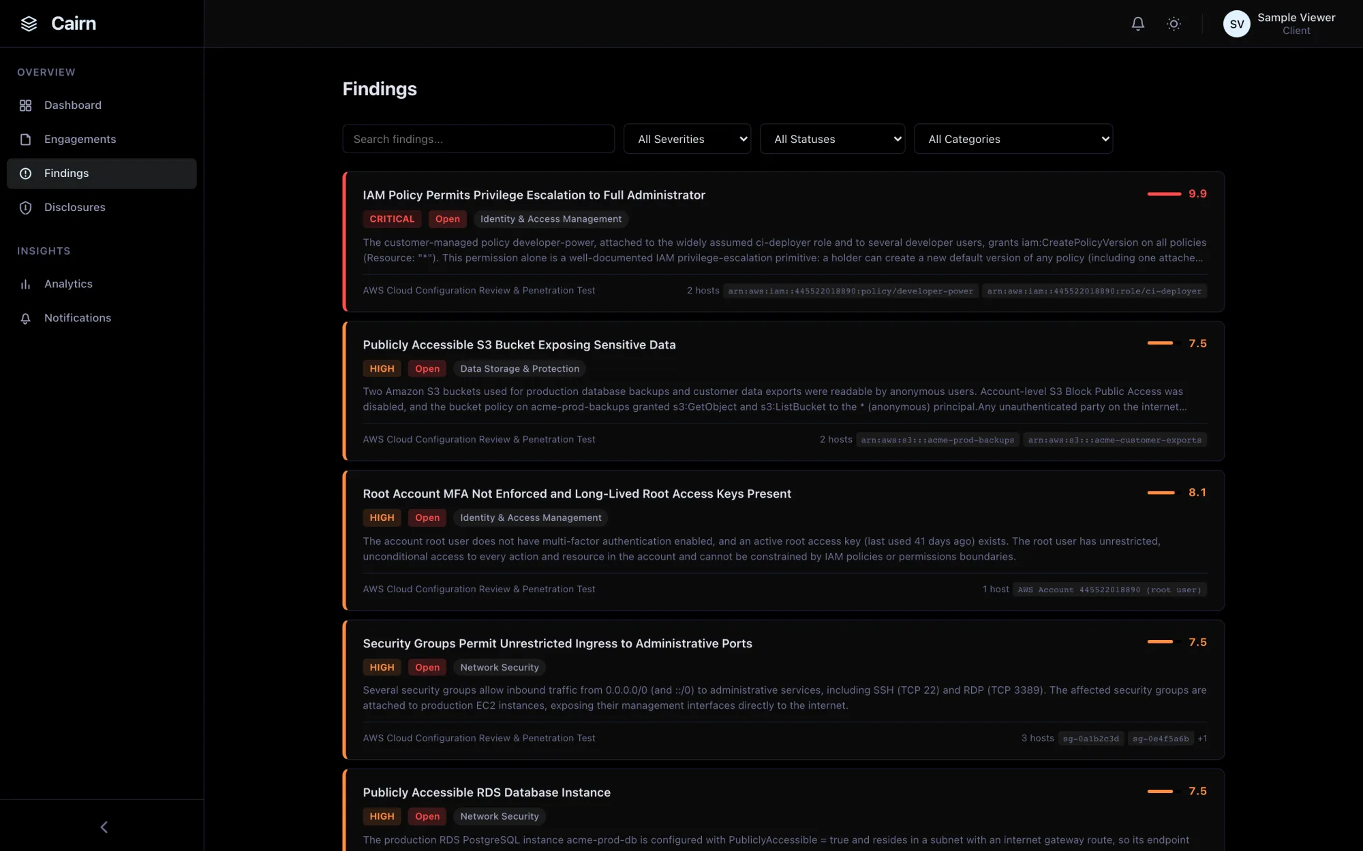Click the Findings alert circle icon
Image resolution: width=1363 pixels, height=851 pixels.
point(25,174)
